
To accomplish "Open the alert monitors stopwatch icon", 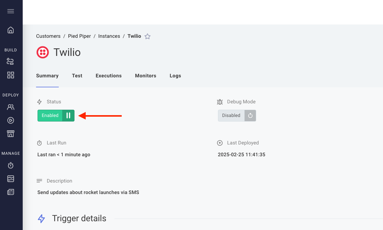I will [x=11, y=165].
